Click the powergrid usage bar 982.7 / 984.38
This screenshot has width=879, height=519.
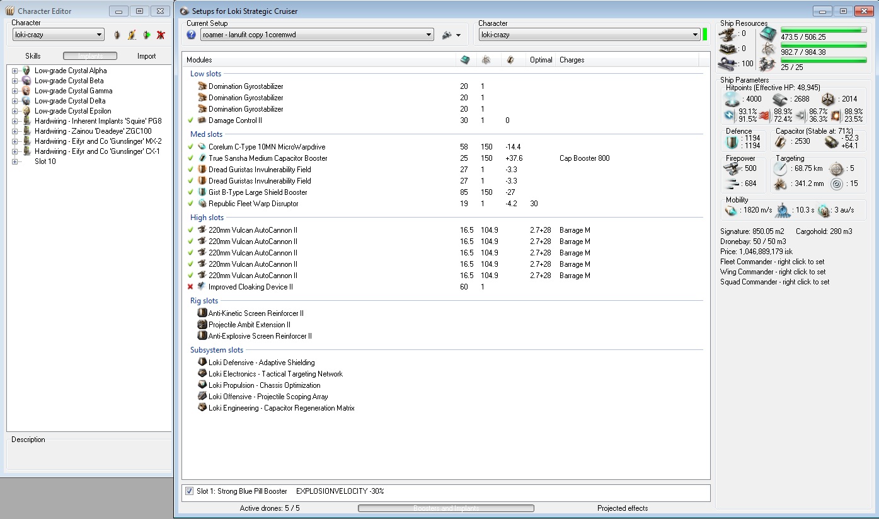coord(824,45)
